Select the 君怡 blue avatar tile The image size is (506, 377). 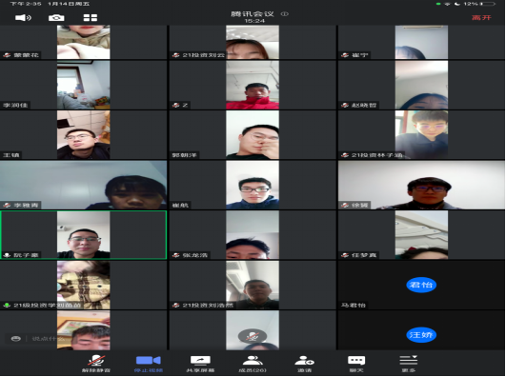(421, 285)
